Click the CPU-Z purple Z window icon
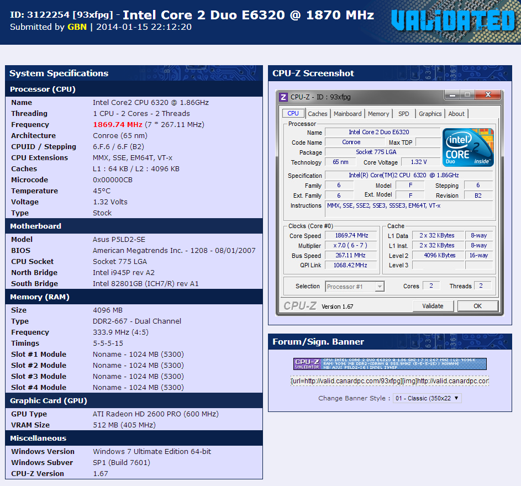The image size is (521, 486). point(283,97)
